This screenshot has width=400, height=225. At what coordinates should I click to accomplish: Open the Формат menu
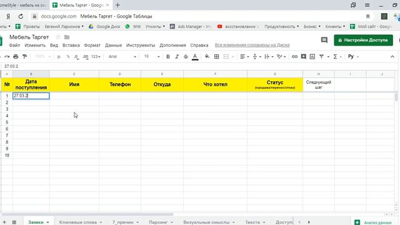click(x=92, y=45)
